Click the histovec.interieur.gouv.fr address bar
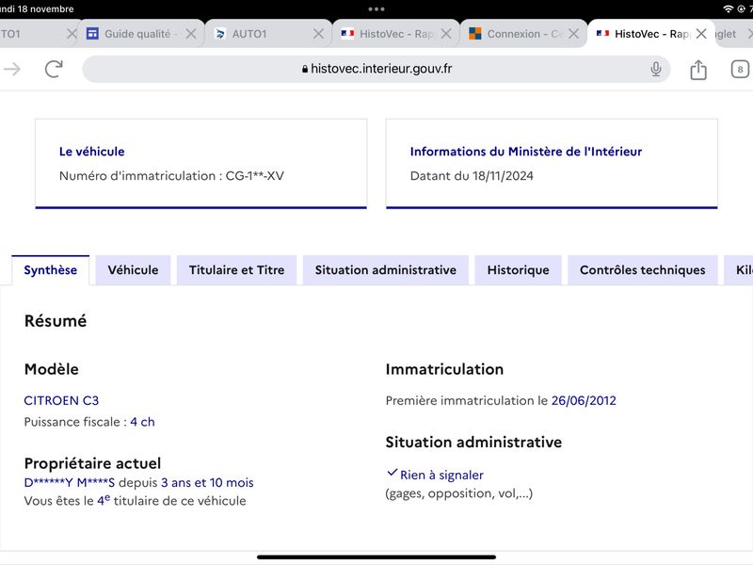Image resolution: width=753 pixels, height=565 pixels. coord(376,69)
